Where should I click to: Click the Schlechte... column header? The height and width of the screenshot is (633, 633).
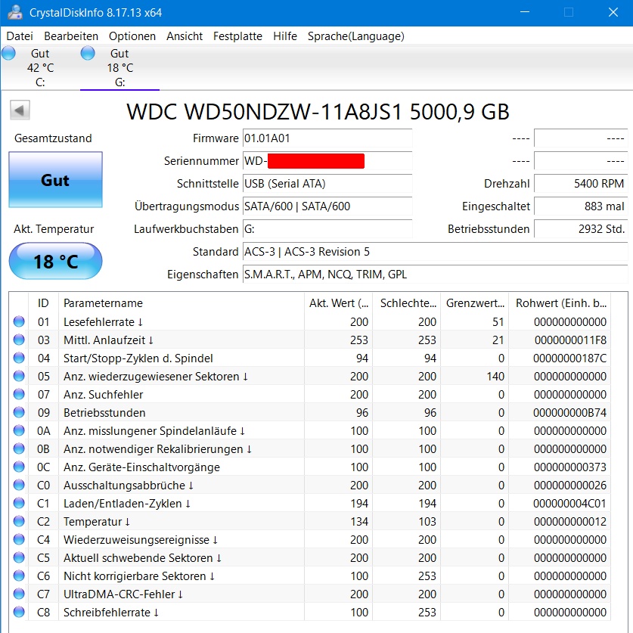coord(407,303)
